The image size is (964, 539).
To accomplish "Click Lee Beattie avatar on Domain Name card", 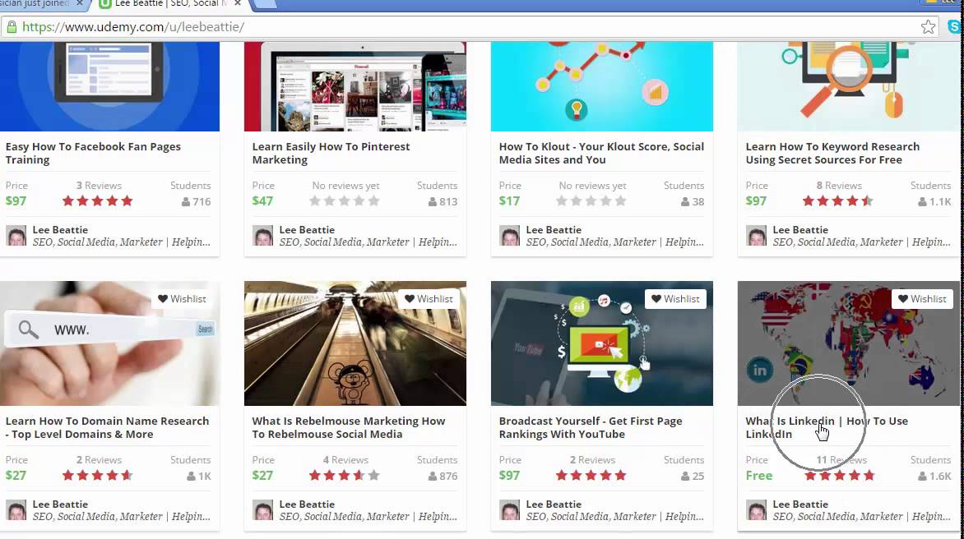I will (16, 510).
